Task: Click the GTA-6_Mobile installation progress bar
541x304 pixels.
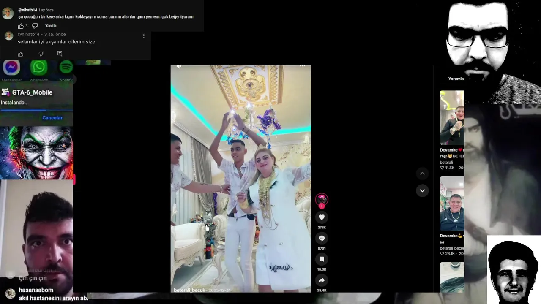Action: [x=36, y=110]
